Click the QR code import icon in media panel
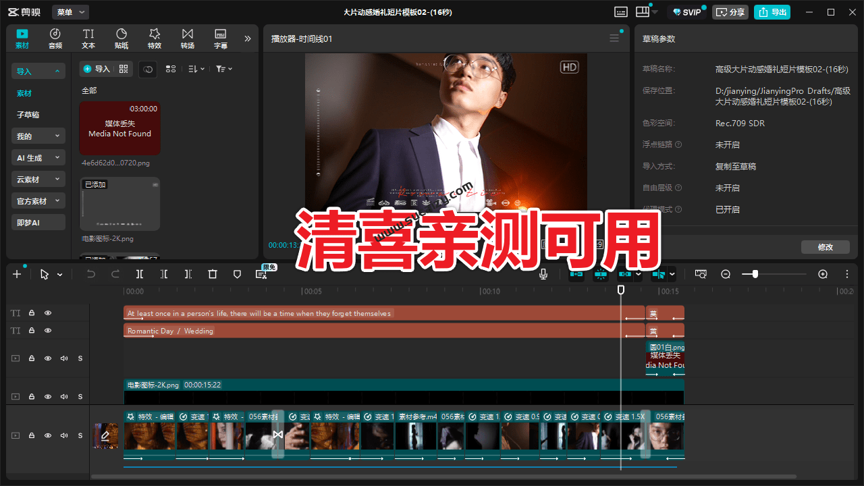Image resolution: width=864 pixels, height=486 pixels. point(124,70)
